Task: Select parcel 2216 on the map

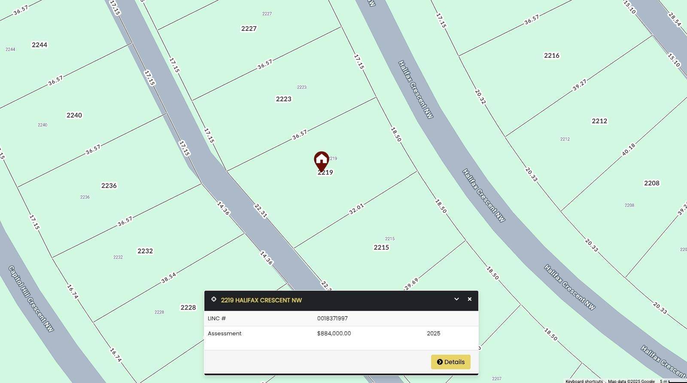Action: [552, 56]
